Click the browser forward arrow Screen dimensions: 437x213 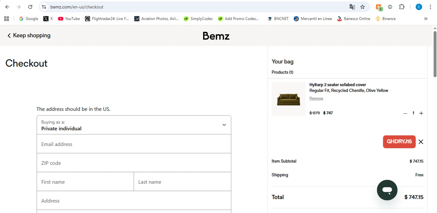(x=19, y=7)
